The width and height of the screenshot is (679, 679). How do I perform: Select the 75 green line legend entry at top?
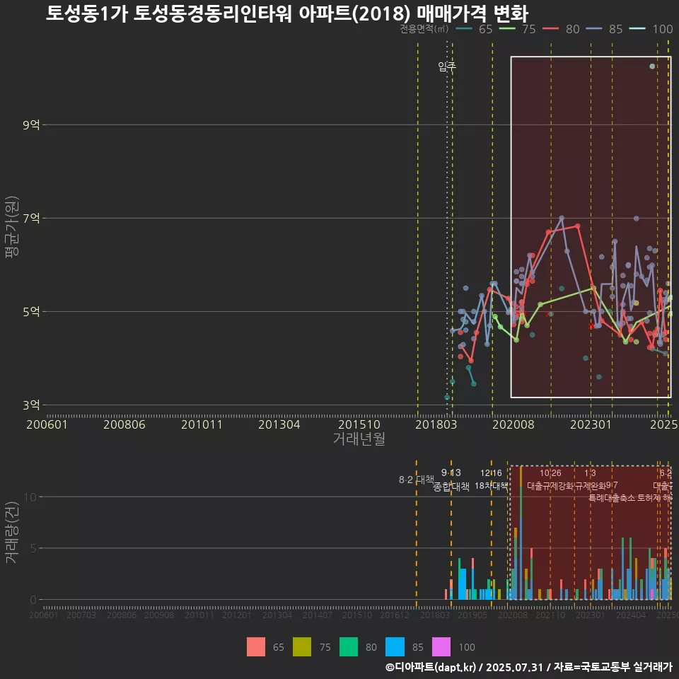tap(518, 29)
